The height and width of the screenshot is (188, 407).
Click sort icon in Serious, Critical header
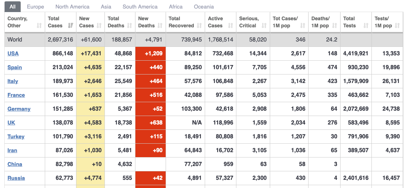coord(264,26)
